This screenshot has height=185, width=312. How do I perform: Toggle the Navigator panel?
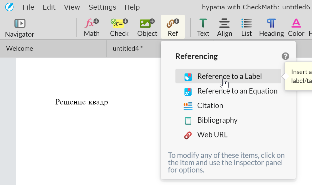pos(20,28)
